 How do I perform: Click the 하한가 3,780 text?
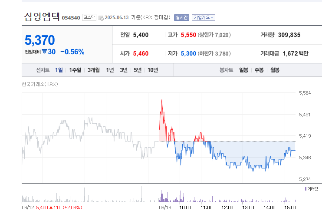coord(214,53)
